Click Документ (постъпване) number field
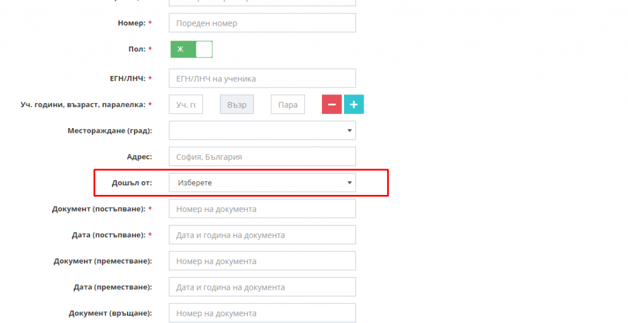Viewport: 628px width, 323px height. [262, 208]
